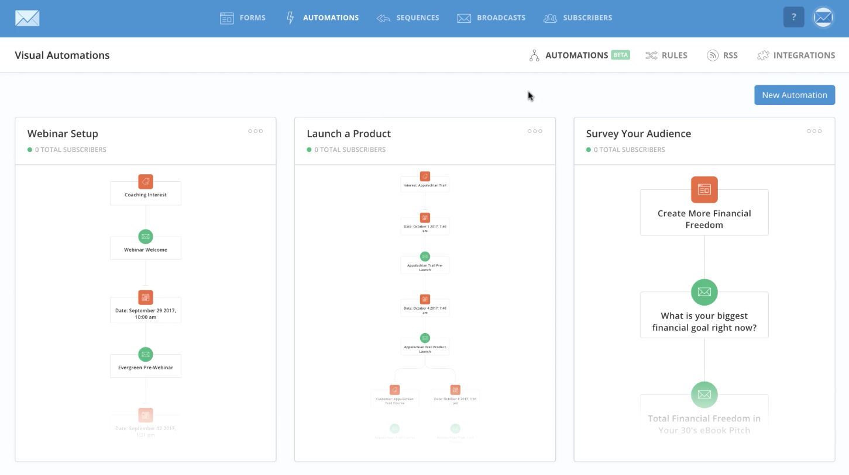Open Webinar Setup three-dot options menu
The height and width of the screenshot is (475, 849).
(x=255, y=131)
